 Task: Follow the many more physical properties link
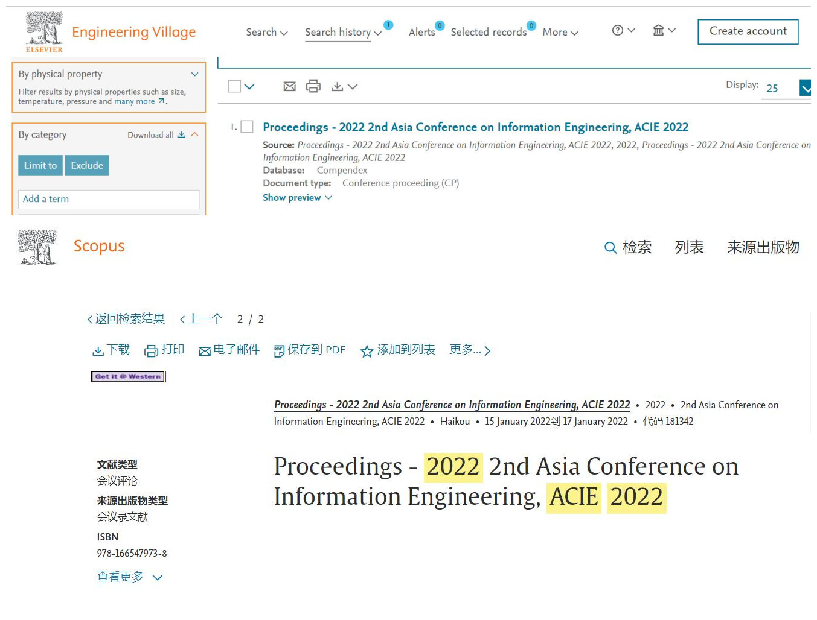pyautogui.click(x=135, y=101)
